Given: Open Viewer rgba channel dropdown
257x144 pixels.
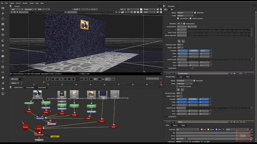Looking at the screenshot, I should click(x=17, y=9).
